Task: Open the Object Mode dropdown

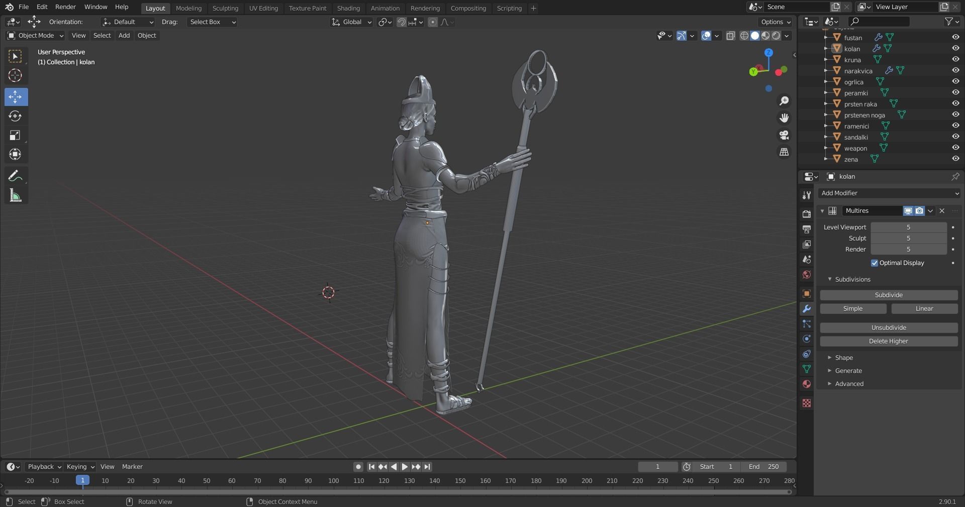Action: [x=35, y=36]
